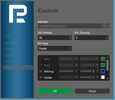Select the Volume category

pos(9,55)
